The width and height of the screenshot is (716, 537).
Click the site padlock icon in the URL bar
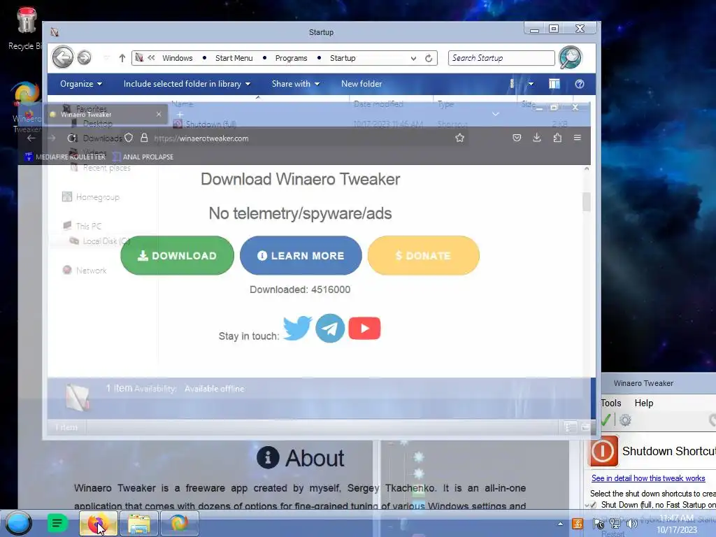144,138
